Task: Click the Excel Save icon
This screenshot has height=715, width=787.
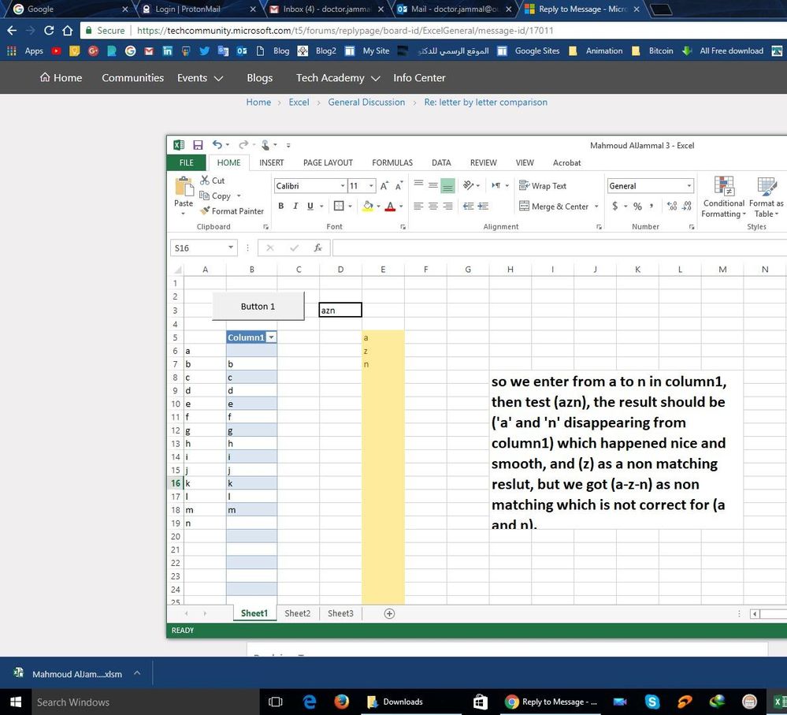Action: pyautogui.click(x=198, y=145)
